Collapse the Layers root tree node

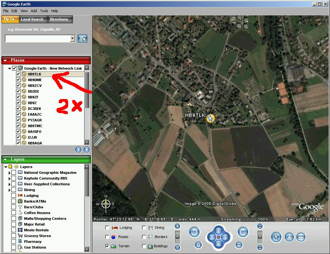pos(6,167)
